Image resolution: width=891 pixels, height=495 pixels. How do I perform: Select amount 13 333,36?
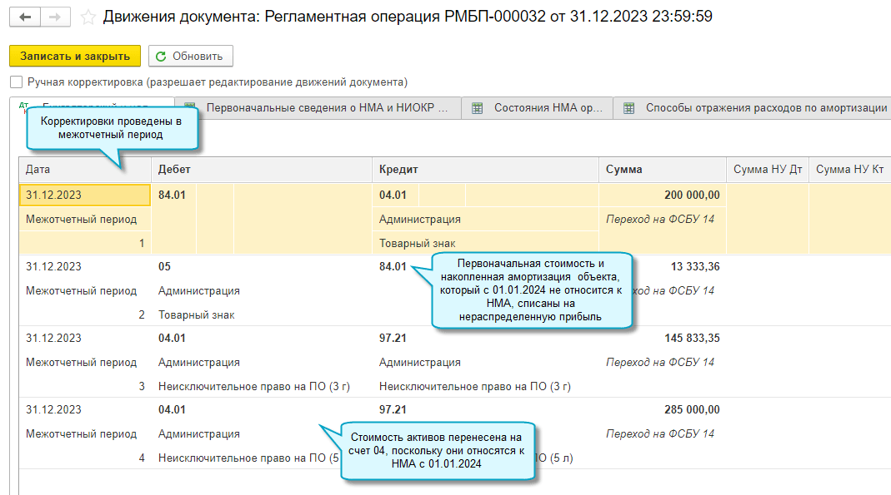pos(695,266)
